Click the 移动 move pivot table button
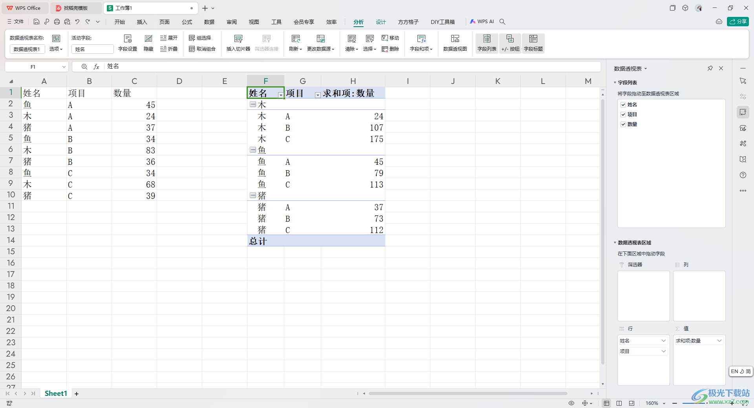 (x=390, y=38)
